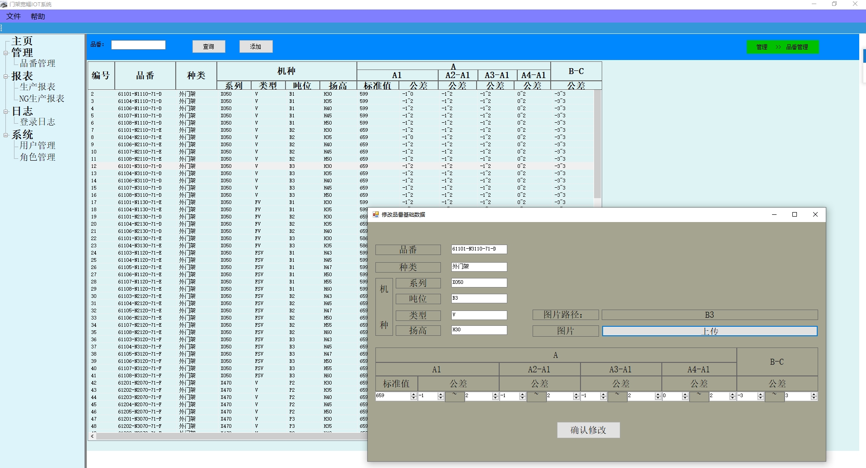The image size is (866, 468).
Task: Select table row 48 品番 61202-N3070-71-F
Action: pyautogui.click(x=140, y=426)
